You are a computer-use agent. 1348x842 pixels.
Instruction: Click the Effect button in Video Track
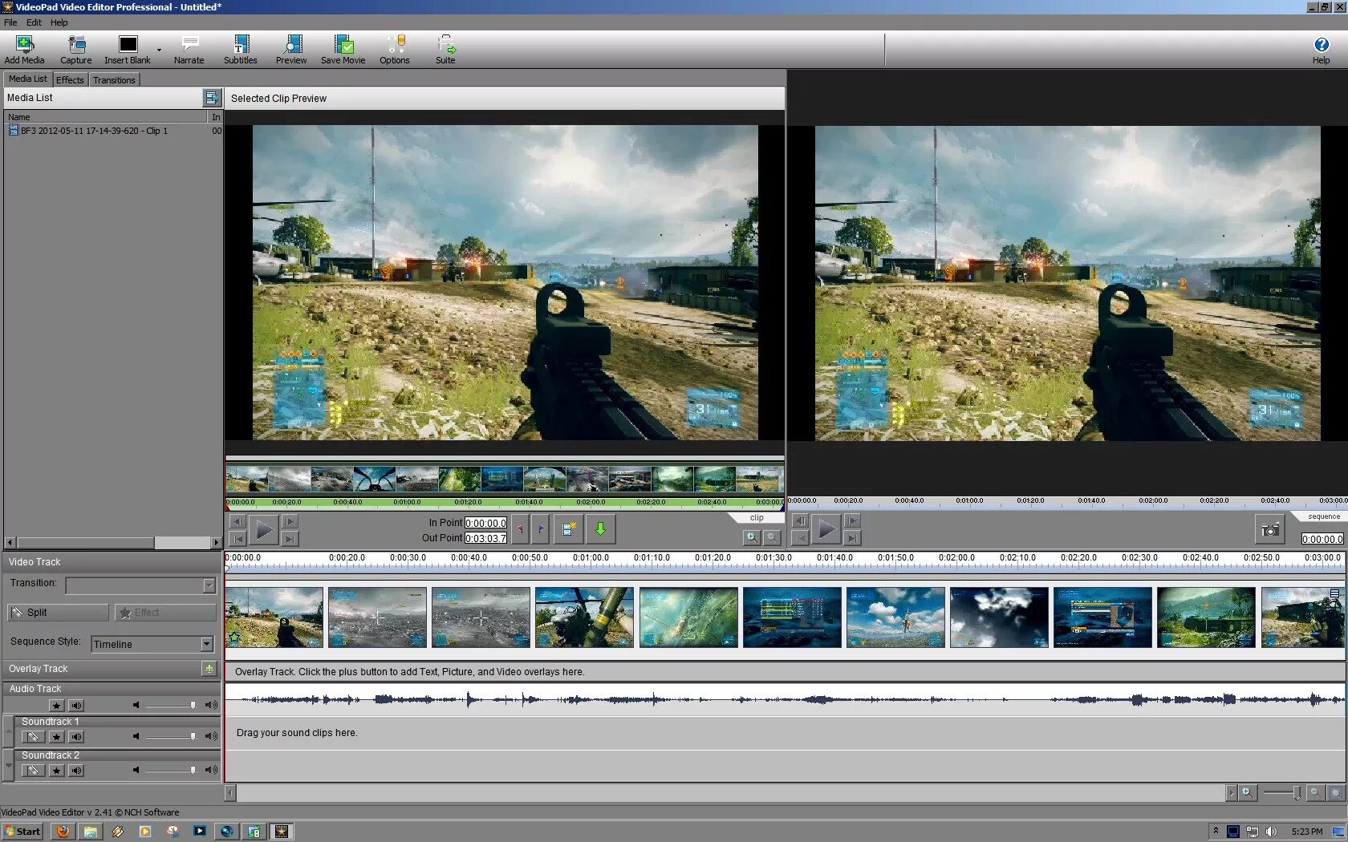coord(165,613)
